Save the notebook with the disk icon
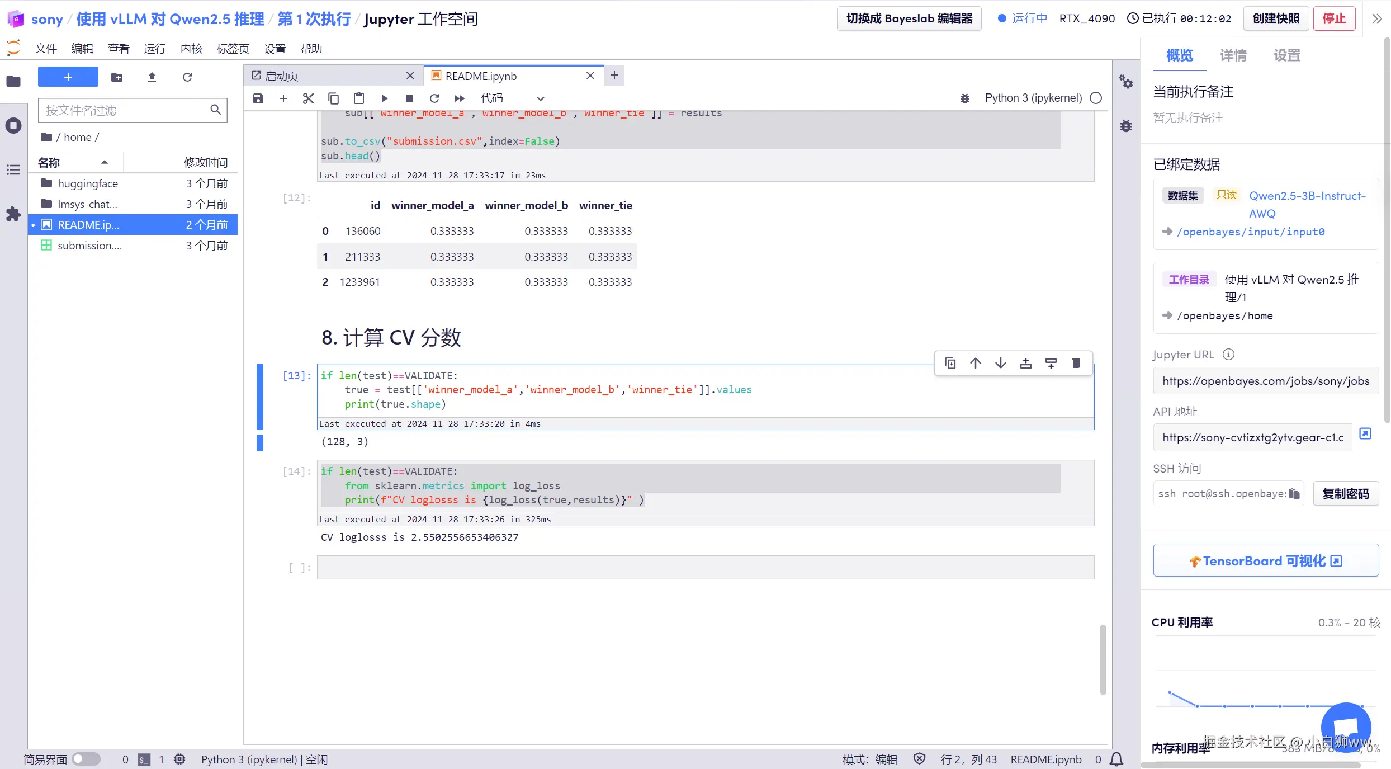1391x769 pixels. (258, 98)
